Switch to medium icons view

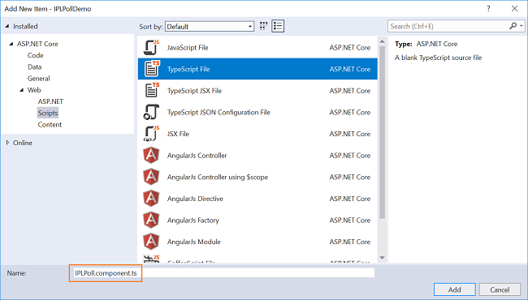(x=264, y=26)
